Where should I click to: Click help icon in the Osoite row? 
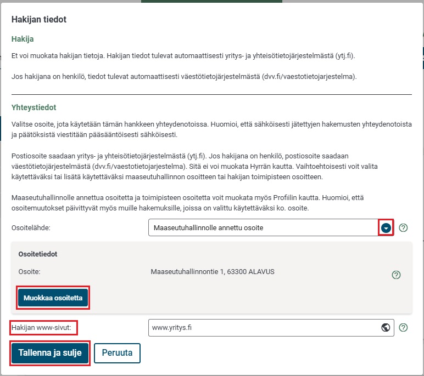coord(395,275)
